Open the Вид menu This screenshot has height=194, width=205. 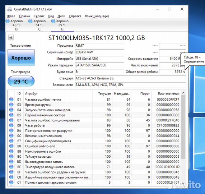[x=51, y=16]
